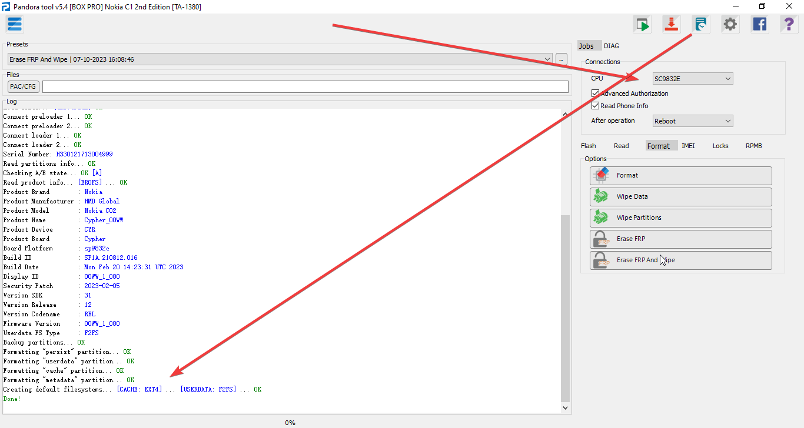This screenshot has width=804, height=428.
Task: Click '[CACHE: EXT4]' in the log
Action: point(139,389)
